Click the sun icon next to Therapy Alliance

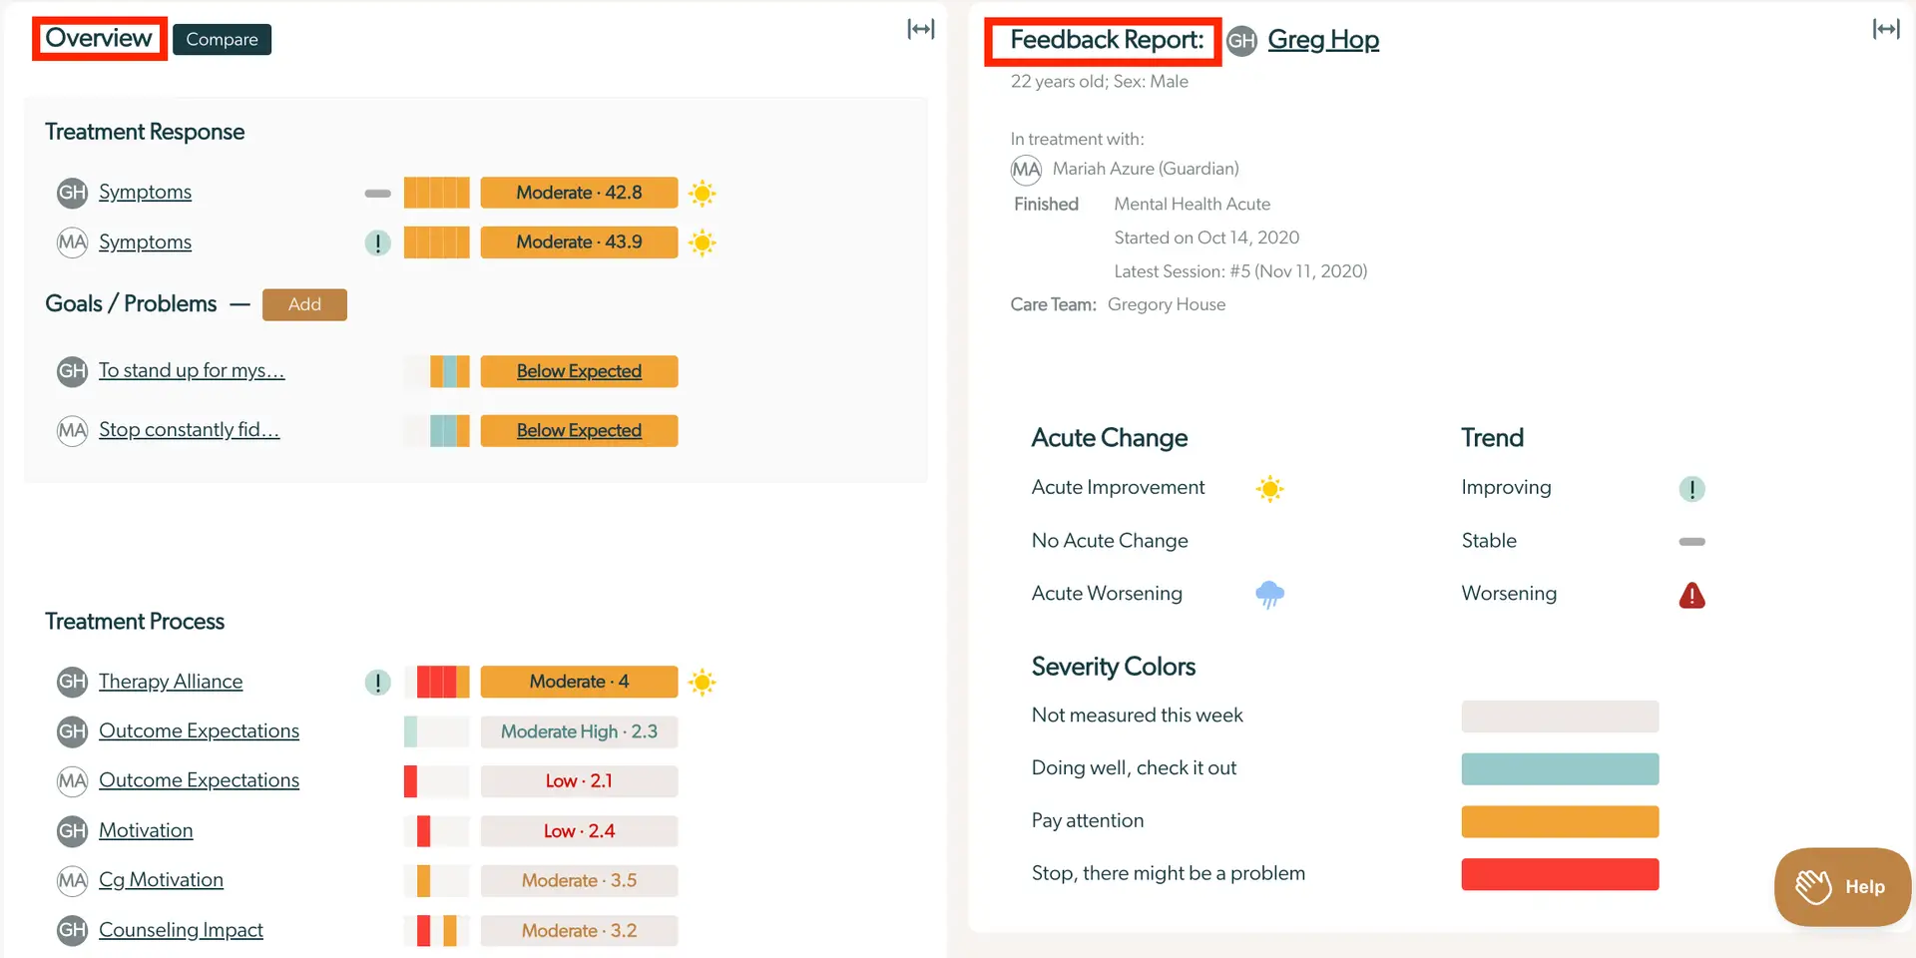[703, 683]
